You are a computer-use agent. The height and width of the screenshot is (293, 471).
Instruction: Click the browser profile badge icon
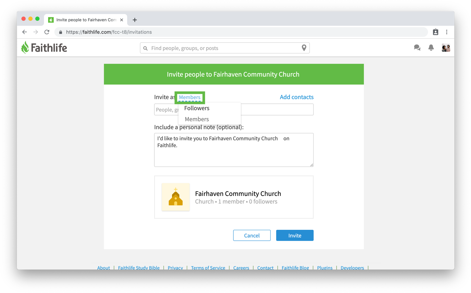pyautogui.click(x=435, y=32)
